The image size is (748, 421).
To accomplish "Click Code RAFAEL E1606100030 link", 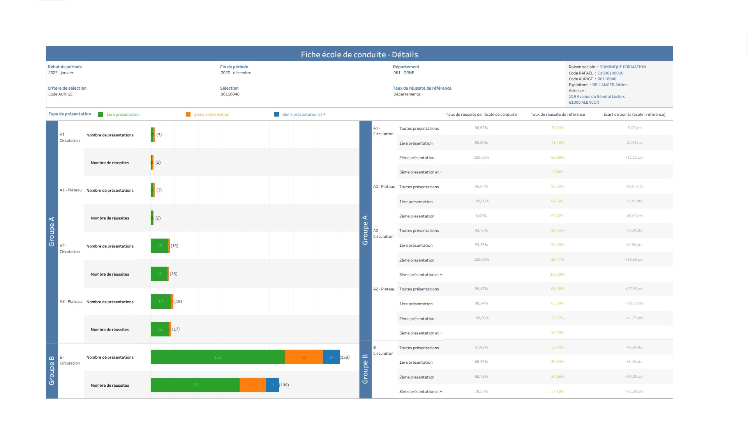I will (610, 73).
